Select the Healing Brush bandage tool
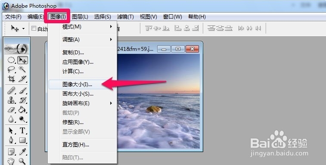326x165 pixels. coord(11,91)
